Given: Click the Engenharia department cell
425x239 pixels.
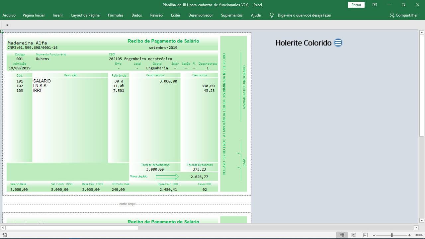Looking at the screenshot, I should tap(157, 68).
